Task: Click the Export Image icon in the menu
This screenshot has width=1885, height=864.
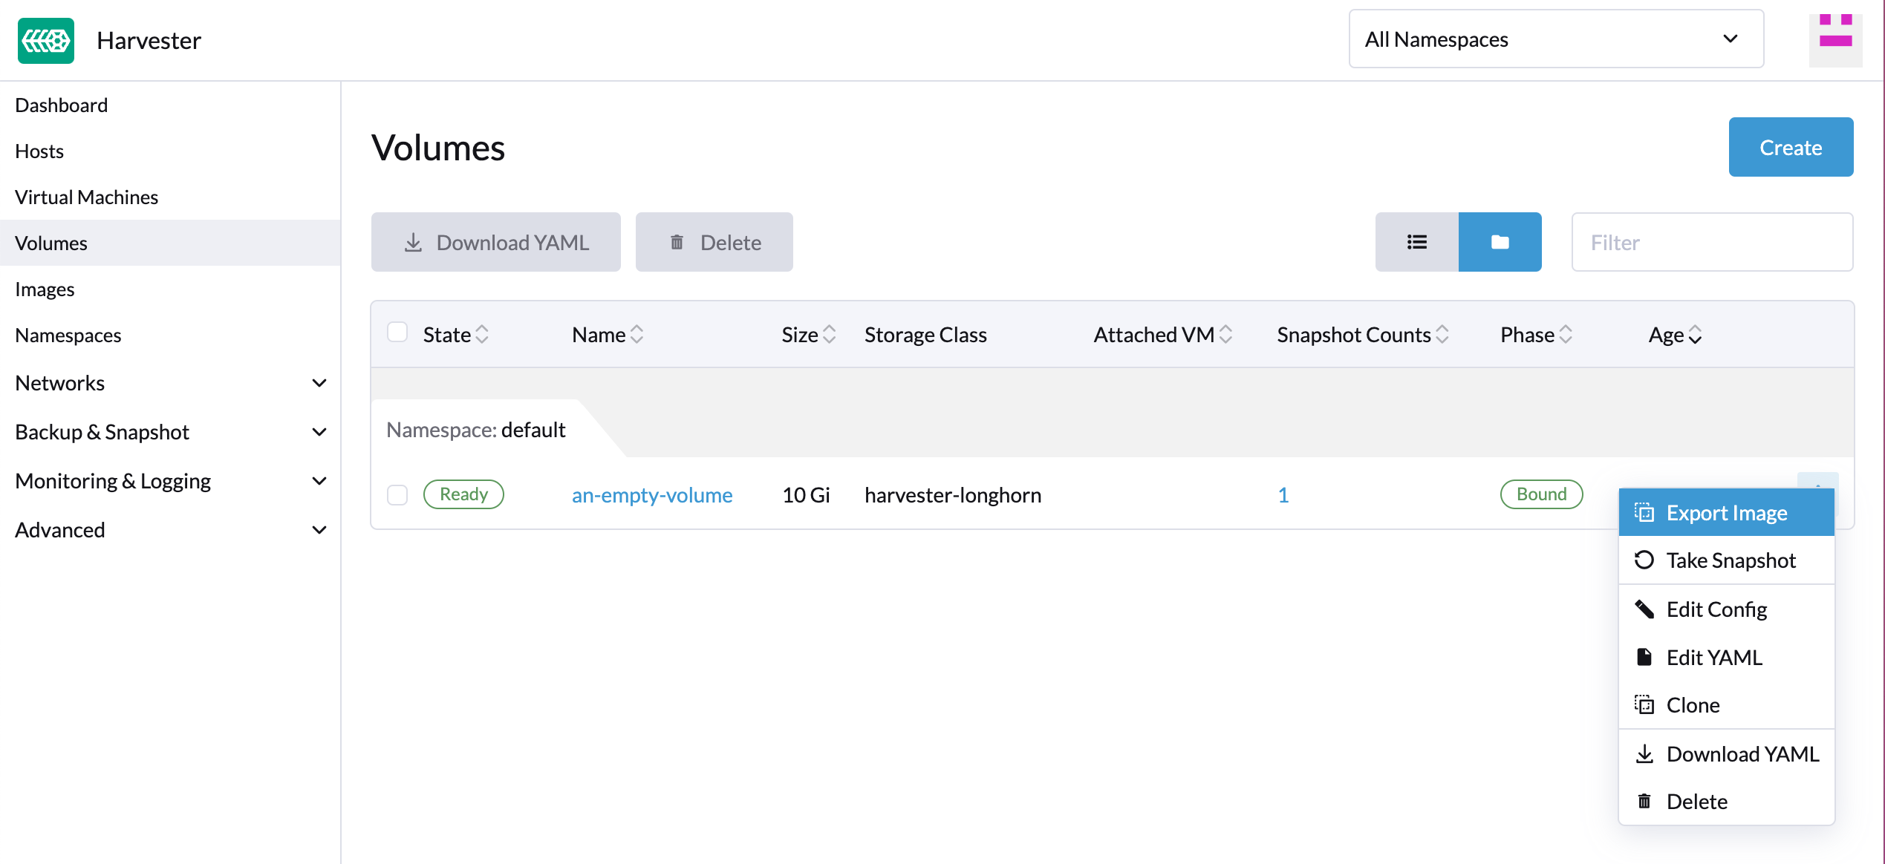Action: pos(1644,512)
